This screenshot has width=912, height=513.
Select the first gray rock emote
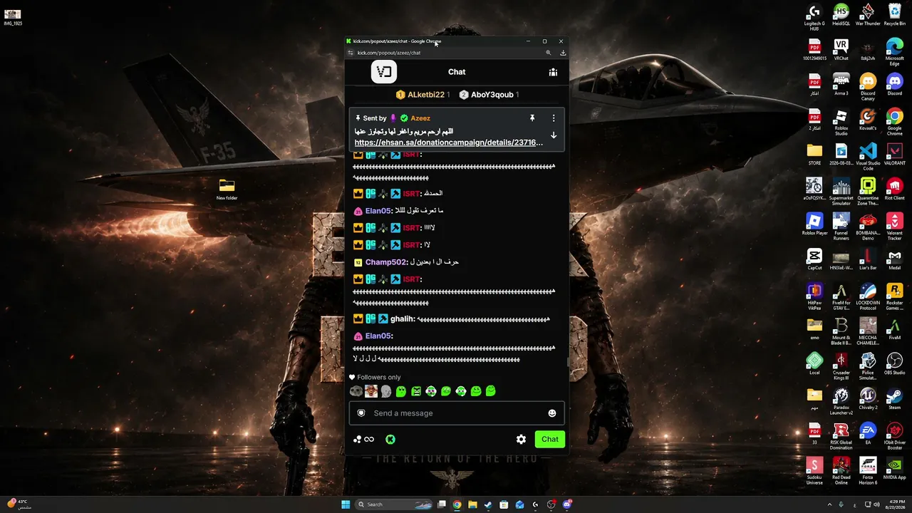pyautogui.click(x=356, y=391)
